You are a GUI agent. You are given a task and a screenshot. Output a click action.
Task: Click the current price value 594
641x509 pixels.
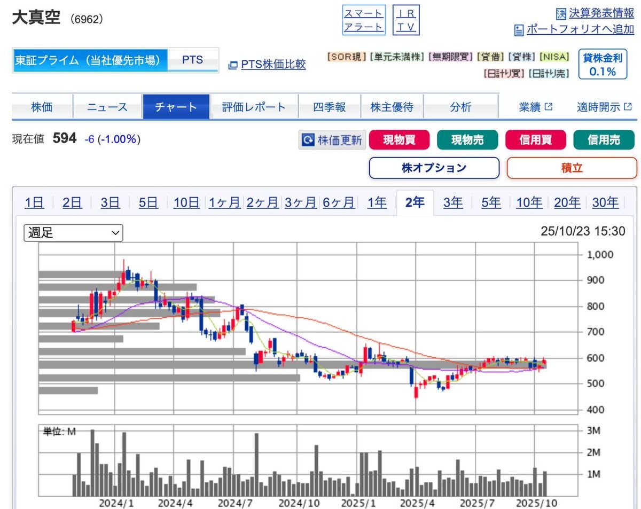point(65,139)
